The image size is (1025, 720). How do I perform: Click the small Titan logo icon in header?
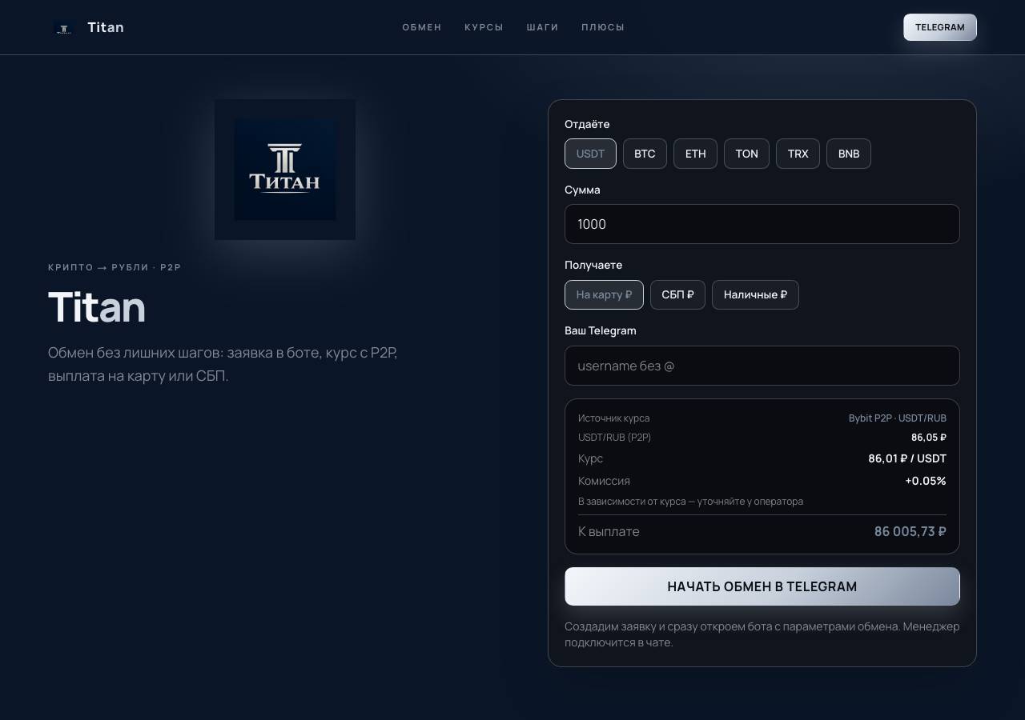64,27
